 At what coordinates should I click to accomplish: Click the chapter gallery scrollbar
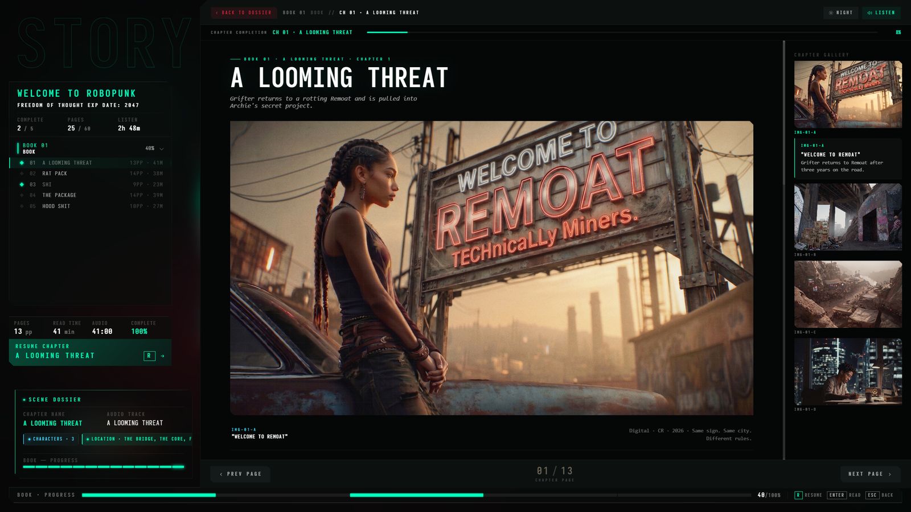784,250
